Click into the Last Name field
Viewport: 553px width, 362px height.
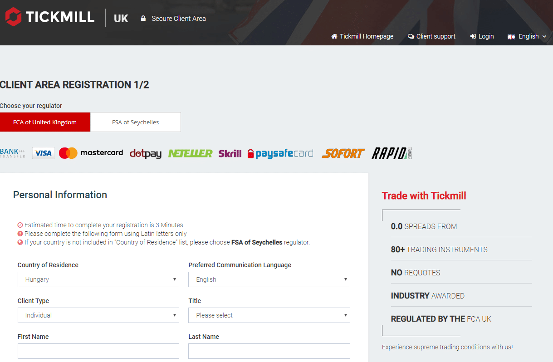pyautogui.click(x=269, y=351)
